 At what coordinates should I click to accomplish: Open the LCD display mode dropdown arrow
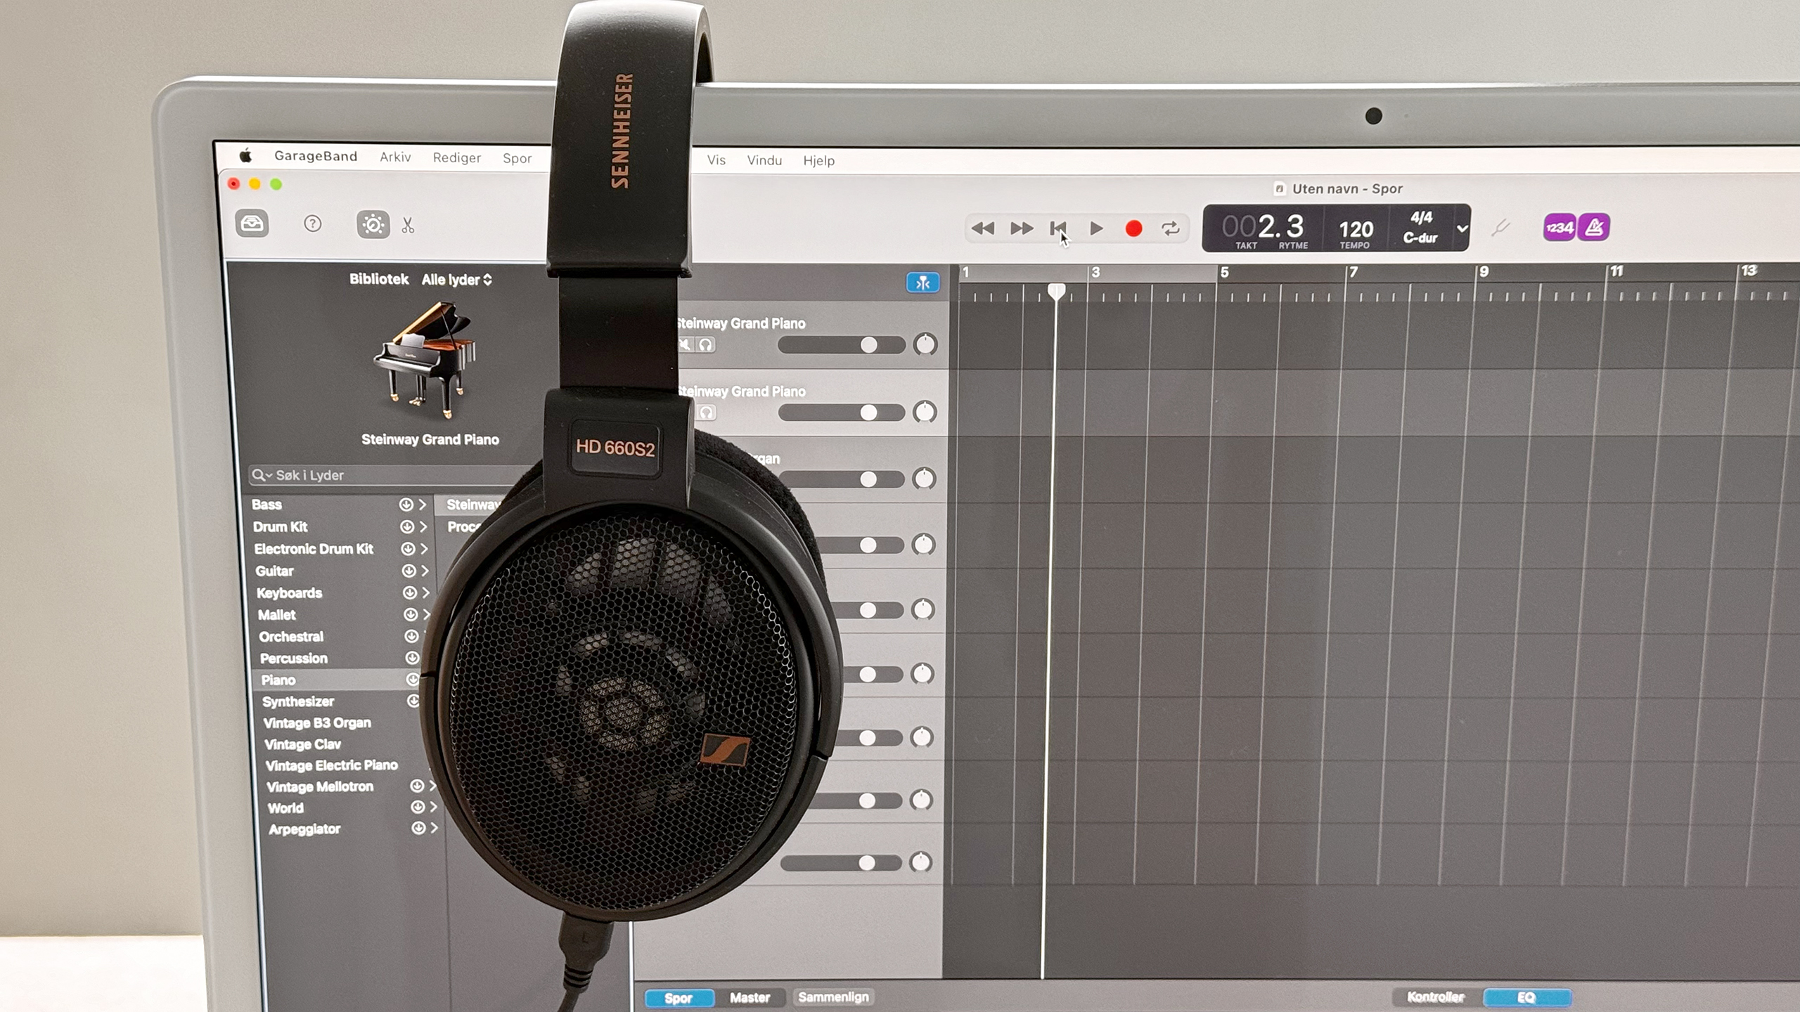(x=1462, y=228)
